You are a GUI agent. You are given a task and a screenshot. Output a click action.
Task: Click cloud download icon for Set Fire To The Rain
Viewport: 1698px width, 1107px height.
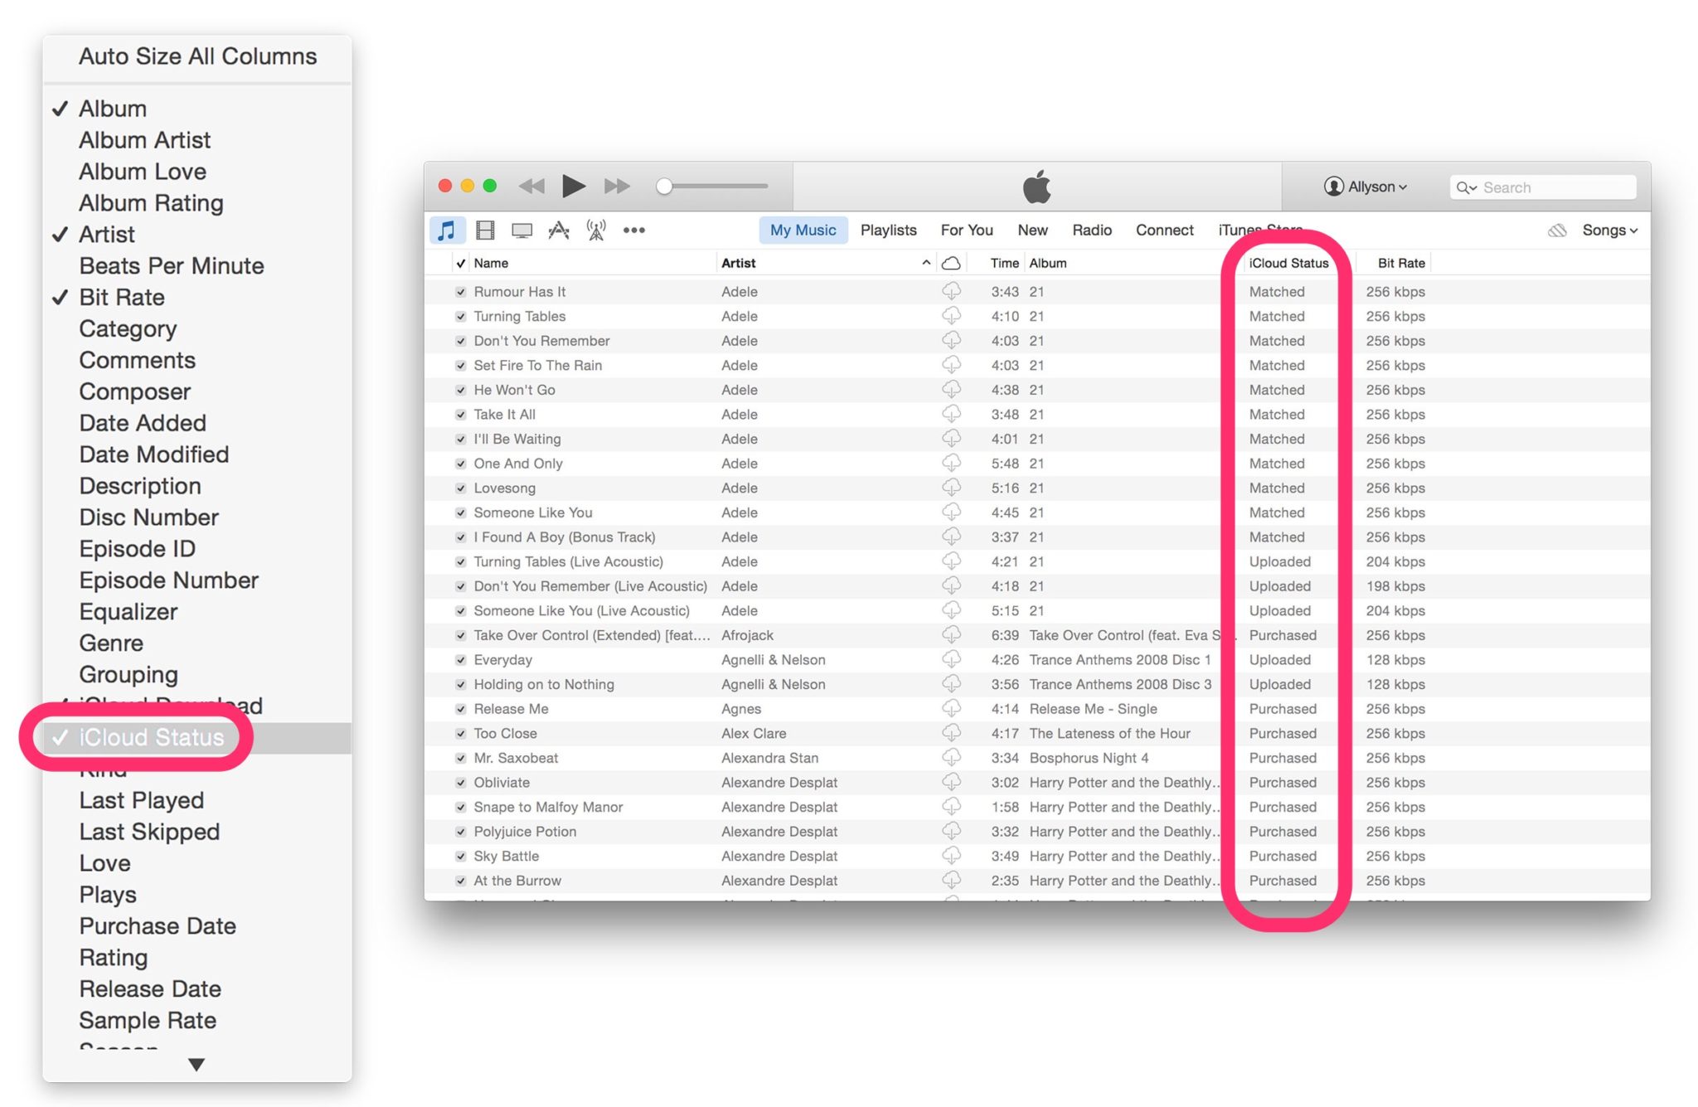click(x=951, y=365)
